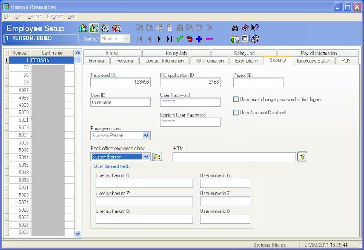Jump to the last record
The height and width of the screenshot is (250, 364).
click(x=169, y=39)
